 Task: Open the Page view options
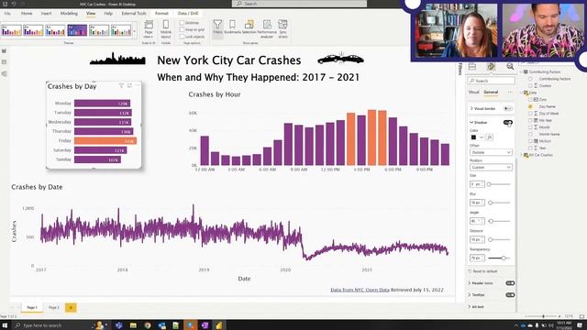[149, 29]
